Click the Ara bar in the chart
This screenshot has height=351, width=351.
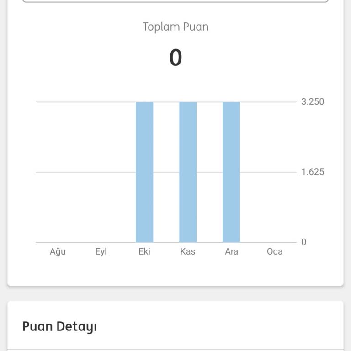tap(231, 172)
